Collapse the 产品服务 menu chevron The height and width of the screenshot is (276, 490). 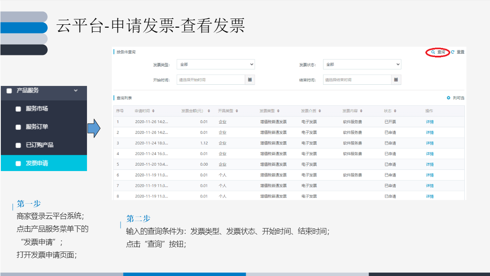[x=76, y=90]
